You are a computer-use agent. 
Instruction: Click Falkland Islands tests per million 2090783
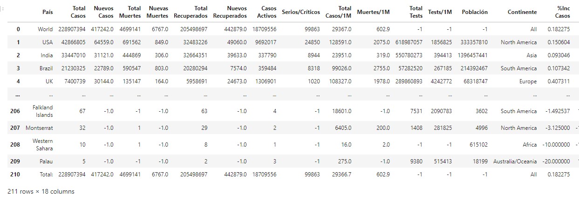click(441, 111)
